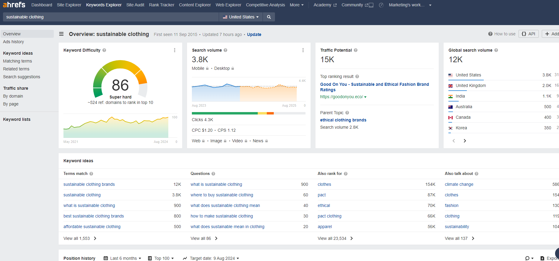Go to Site Explorer

pos(69,5)
